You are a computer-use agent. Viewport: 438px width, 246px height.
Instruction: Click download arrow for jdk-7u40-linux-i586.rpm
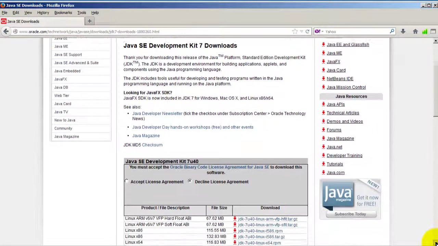tap(235, 231)
